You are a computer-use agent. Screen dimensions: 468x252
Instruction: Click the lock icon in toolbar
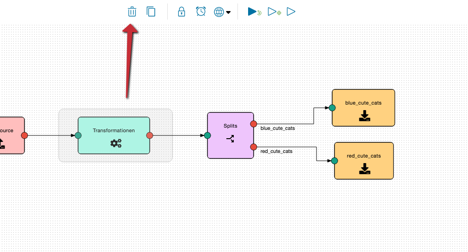click(x=182, y=12)
